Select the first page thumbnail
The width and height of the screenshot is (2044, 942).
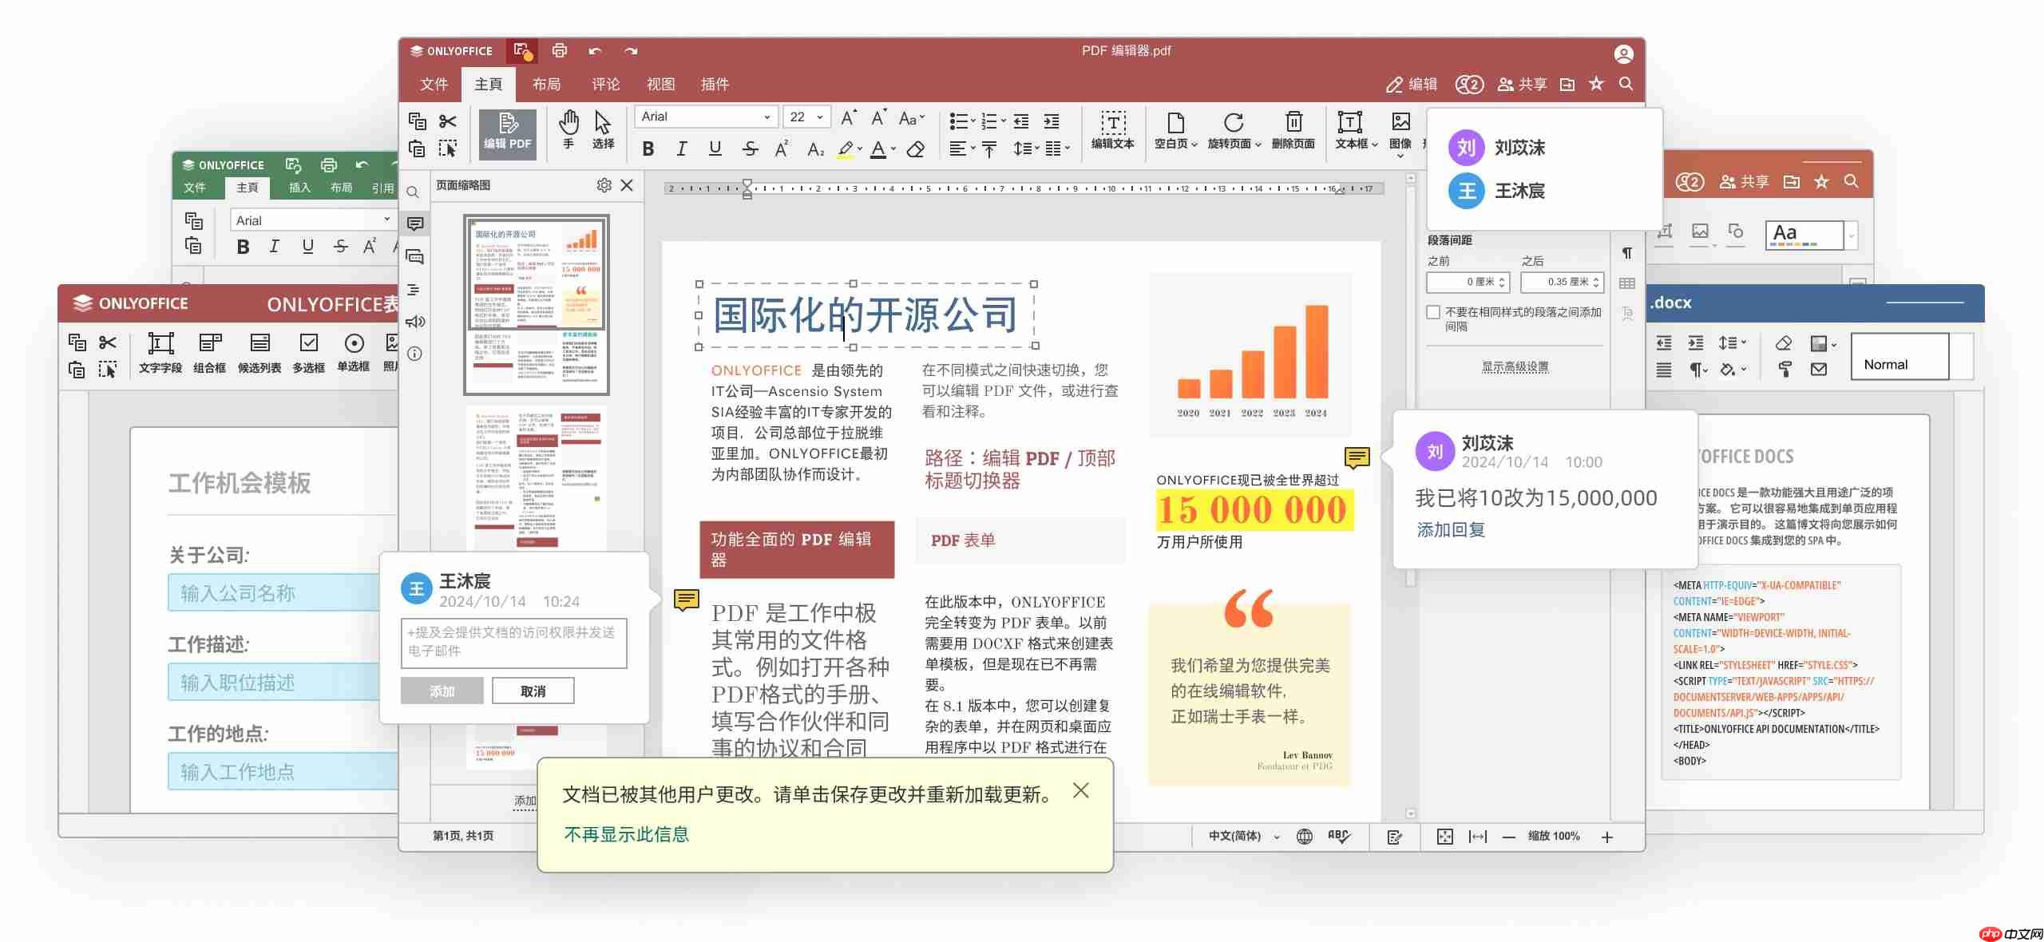(x=537, y=303)
